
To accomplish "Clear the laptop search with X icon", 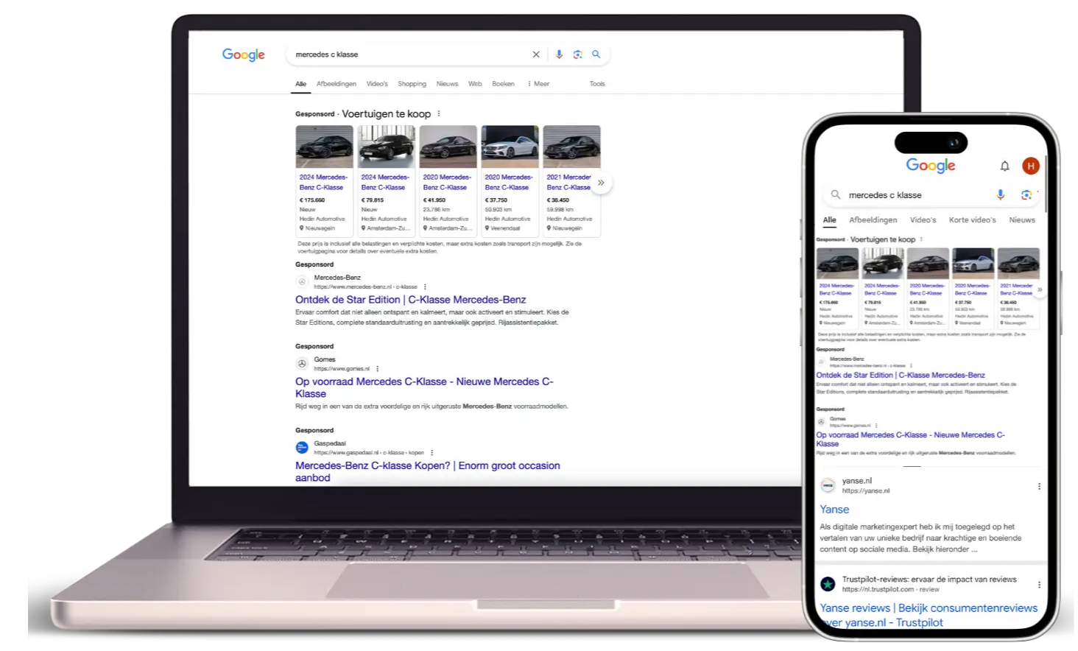I will (536, 54).
